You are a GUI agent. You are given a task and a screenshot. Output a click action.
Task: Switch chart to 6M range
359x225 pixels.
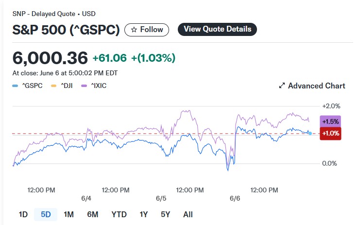coord(92,214)
